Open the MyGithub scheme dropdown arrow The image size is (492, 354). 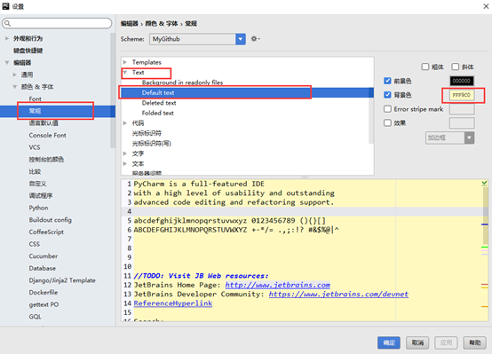click(x=241, y=39)
